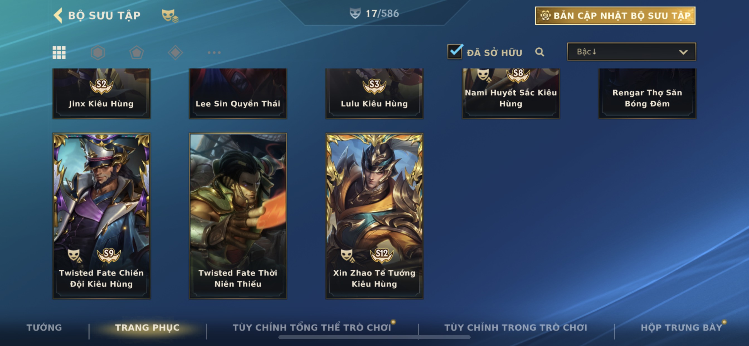This screenshot has width=749, height=346.
Task: Go back using the Bộ Sưu Tập arrow
Action: (58, 15)
